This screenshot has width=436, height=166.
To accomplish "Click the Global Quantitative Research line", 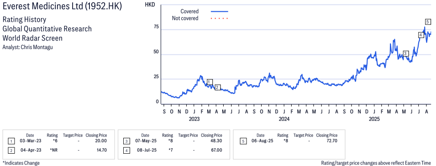I will [x=47, y=29].
